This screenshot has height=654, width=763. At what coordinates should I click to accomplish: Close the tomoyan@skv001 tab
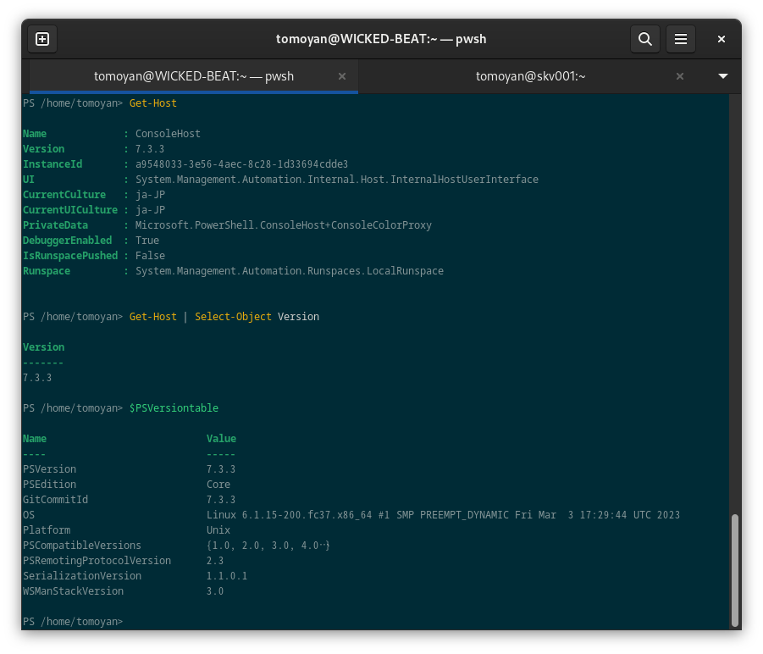(x=679, y=76)
